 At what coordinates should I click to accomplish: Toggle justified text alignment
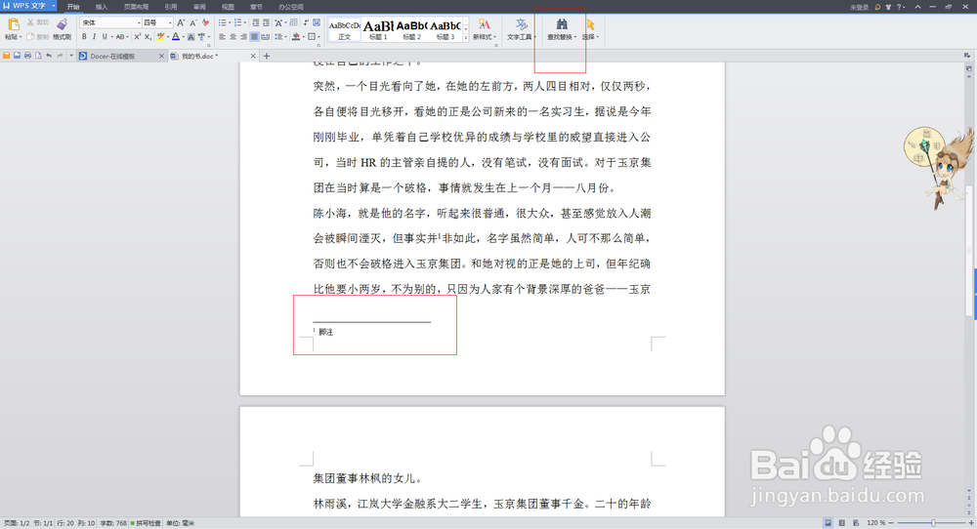tap(254, 37)
